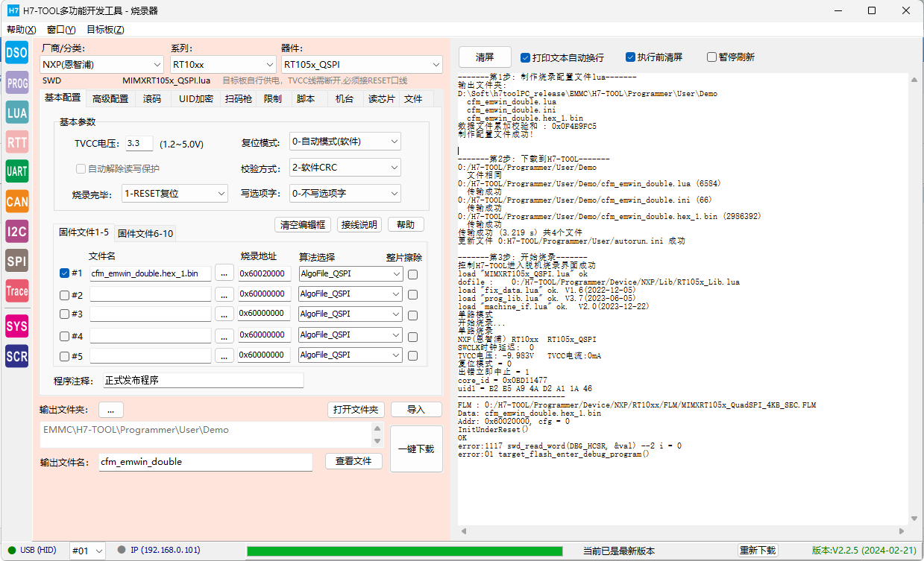The image size is (924, 561).
Task: Open the Trace sidebar icon
Action: click(x=17, y=291)
